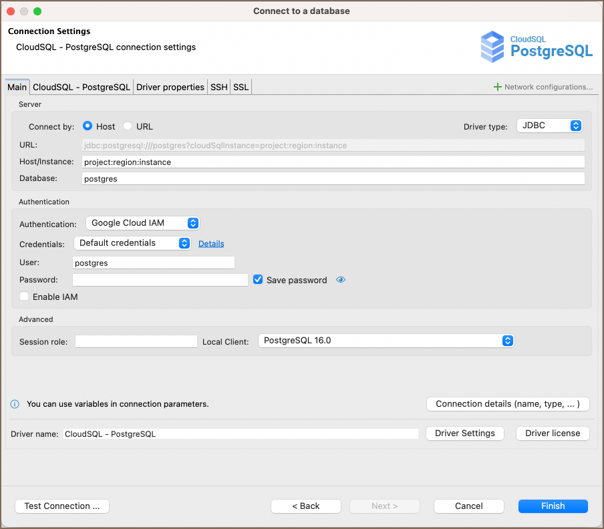Click the Driver Settings button
The height and width of the screenshot is (529, 604).
point(465,433)
